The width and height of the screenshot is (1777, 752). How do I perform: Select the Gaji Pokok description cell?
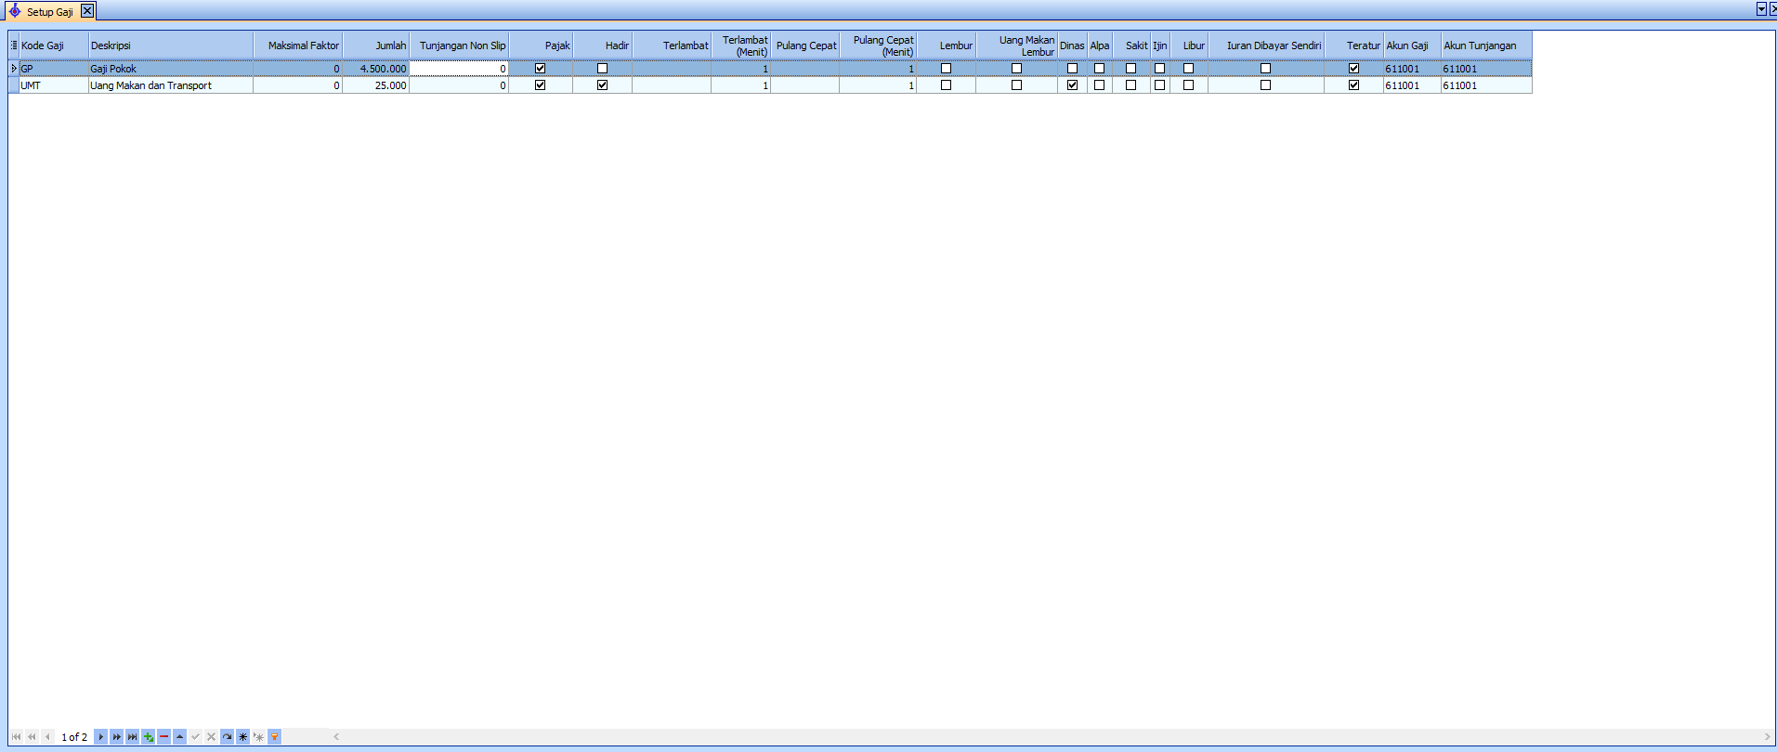pyautogui.click(x=171, y=69)
